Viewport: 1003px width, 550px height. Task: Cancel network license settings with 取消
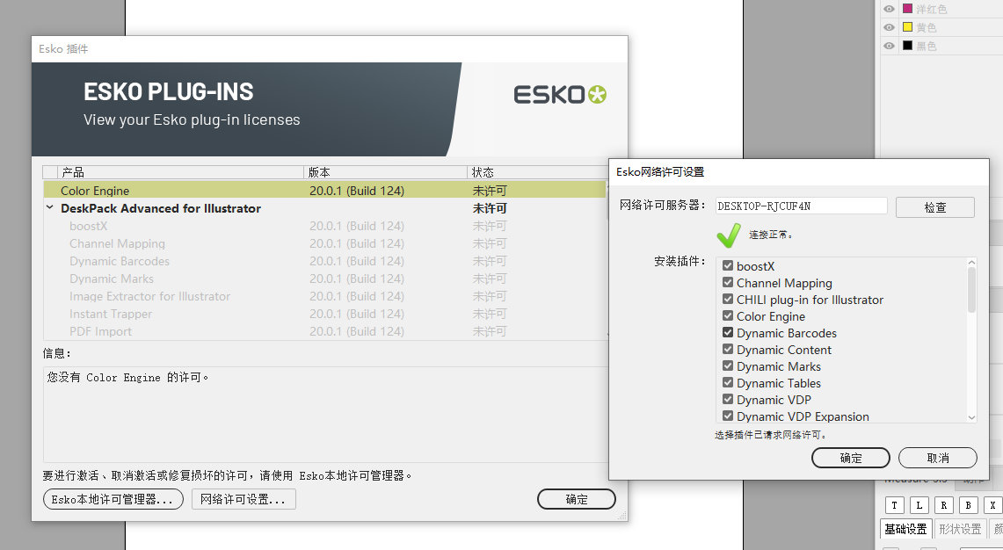click(x=938, y=458)
